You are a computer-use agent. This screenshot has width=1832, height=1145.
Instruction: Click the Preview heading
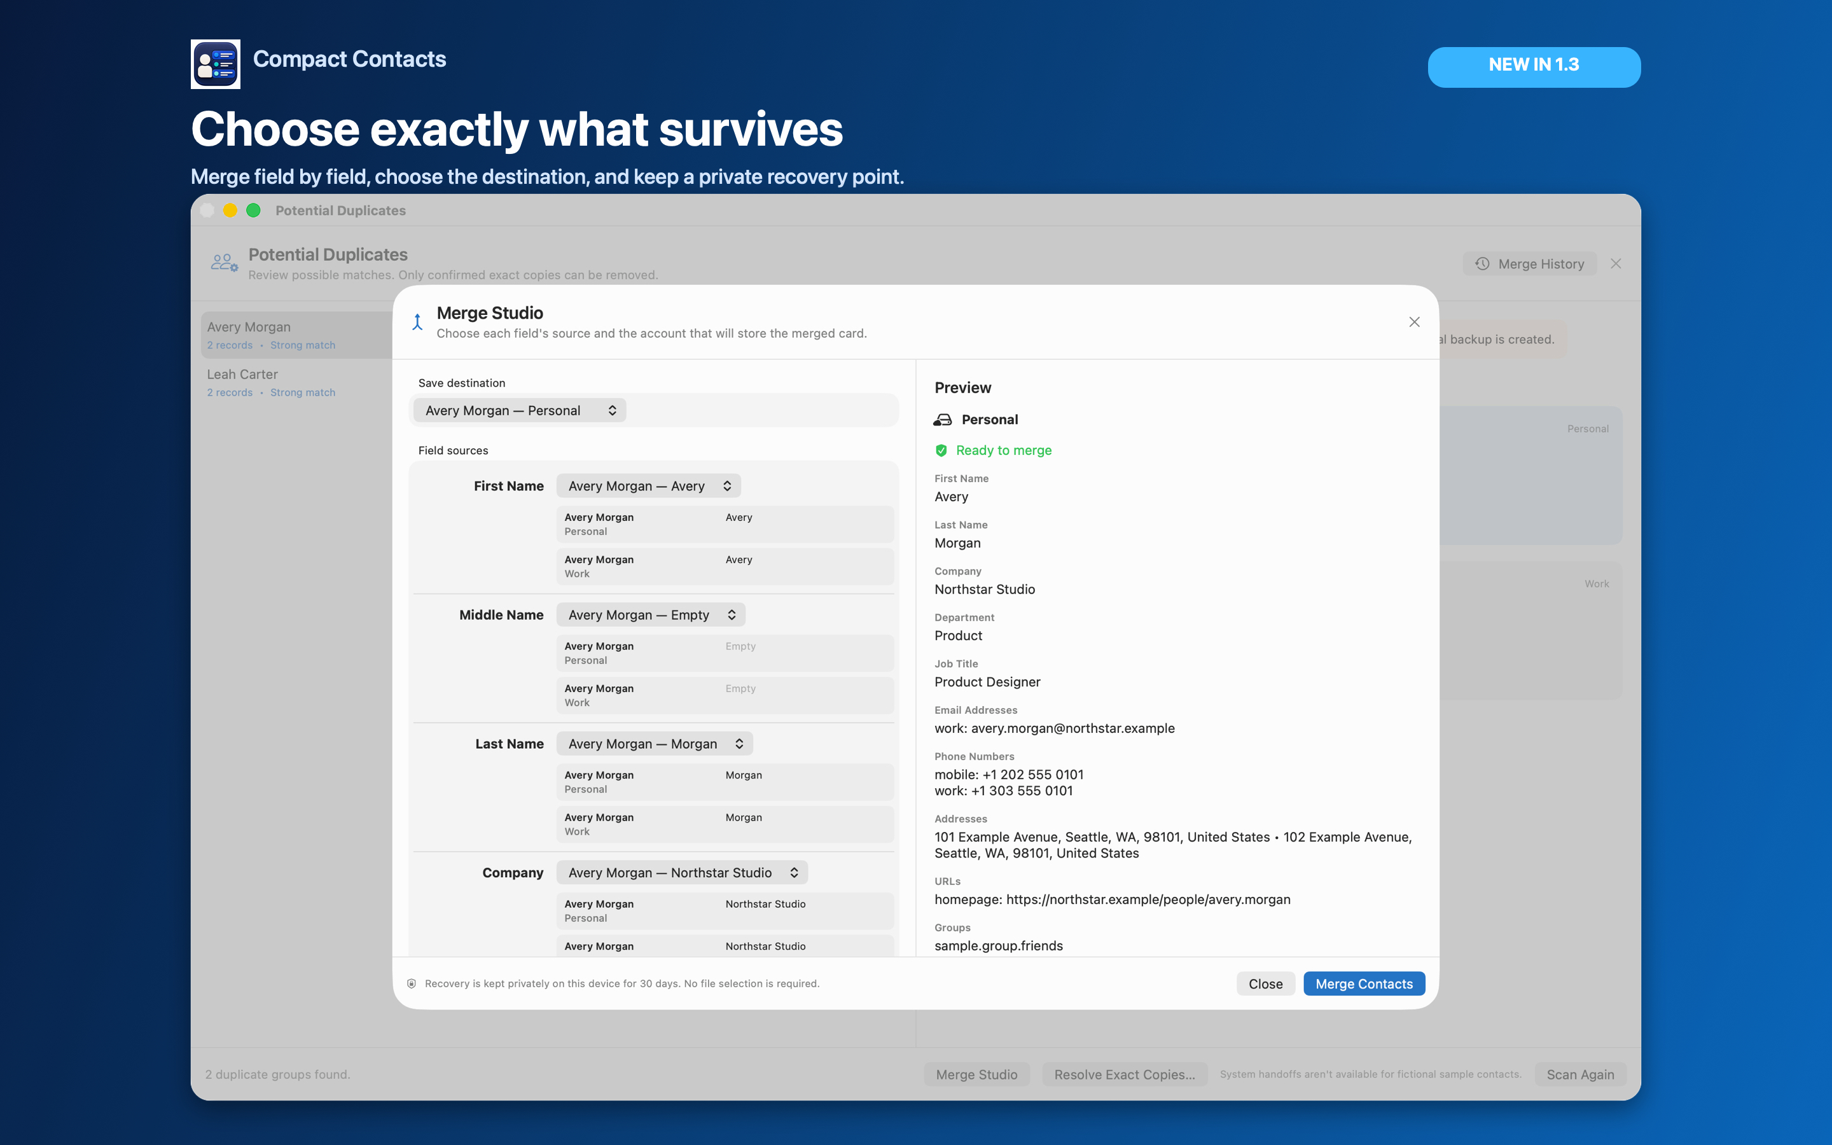coord(962,388)
